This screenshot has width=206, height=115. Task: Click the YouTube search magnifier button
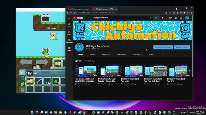pyautogui.click(x=156, y=18)
